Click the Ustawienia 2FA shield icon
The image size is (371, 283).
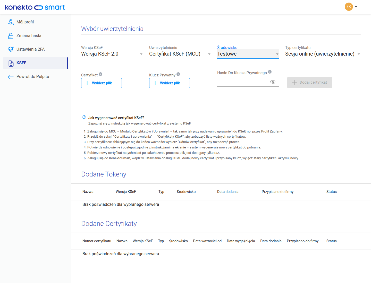[x=11, y=49]
